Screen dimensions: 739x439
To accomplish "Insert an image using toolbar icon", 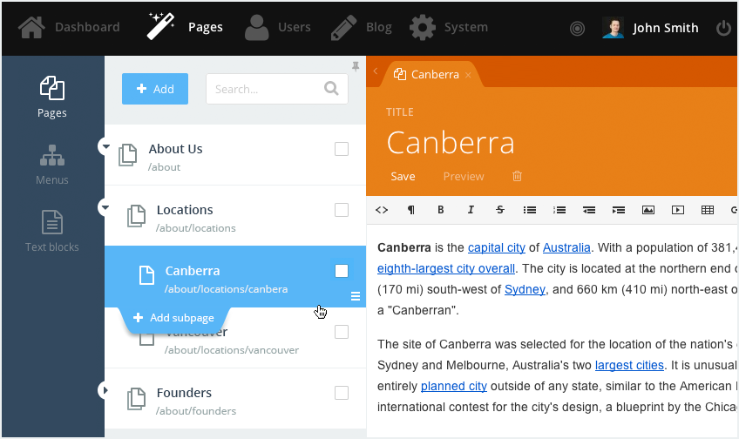I will click(647, 210).
